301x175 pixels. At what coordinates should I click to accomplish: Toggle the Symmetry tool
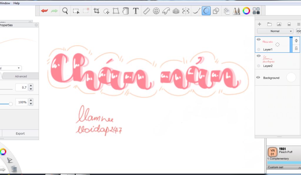(186, 11)
